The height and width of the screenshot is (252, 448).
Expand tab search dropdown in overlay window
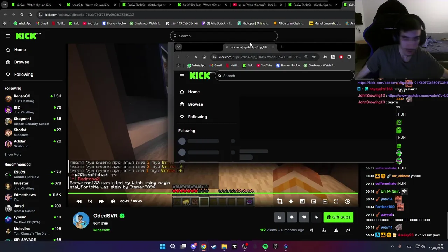pyautogui.click(x=178, y=47)
